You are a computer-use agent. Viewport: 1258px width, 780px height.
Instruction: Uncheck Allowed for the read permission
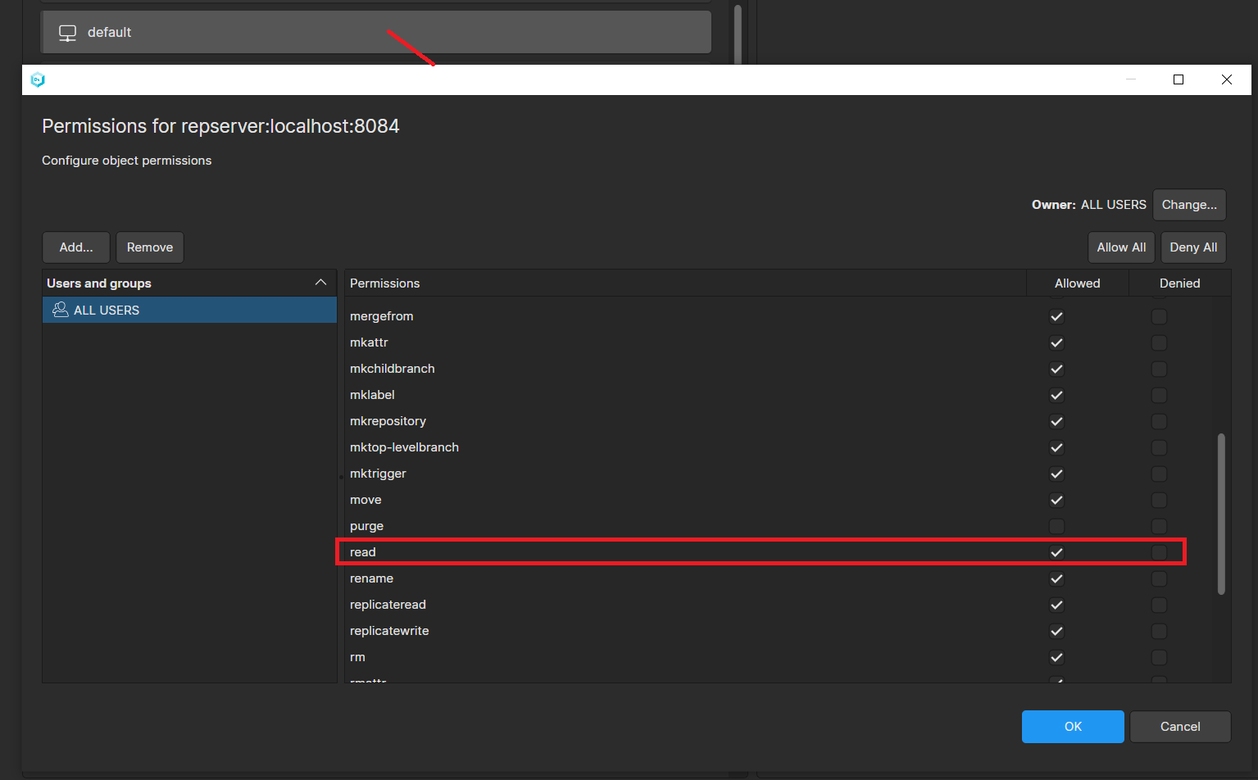(x=1056, y=551)
